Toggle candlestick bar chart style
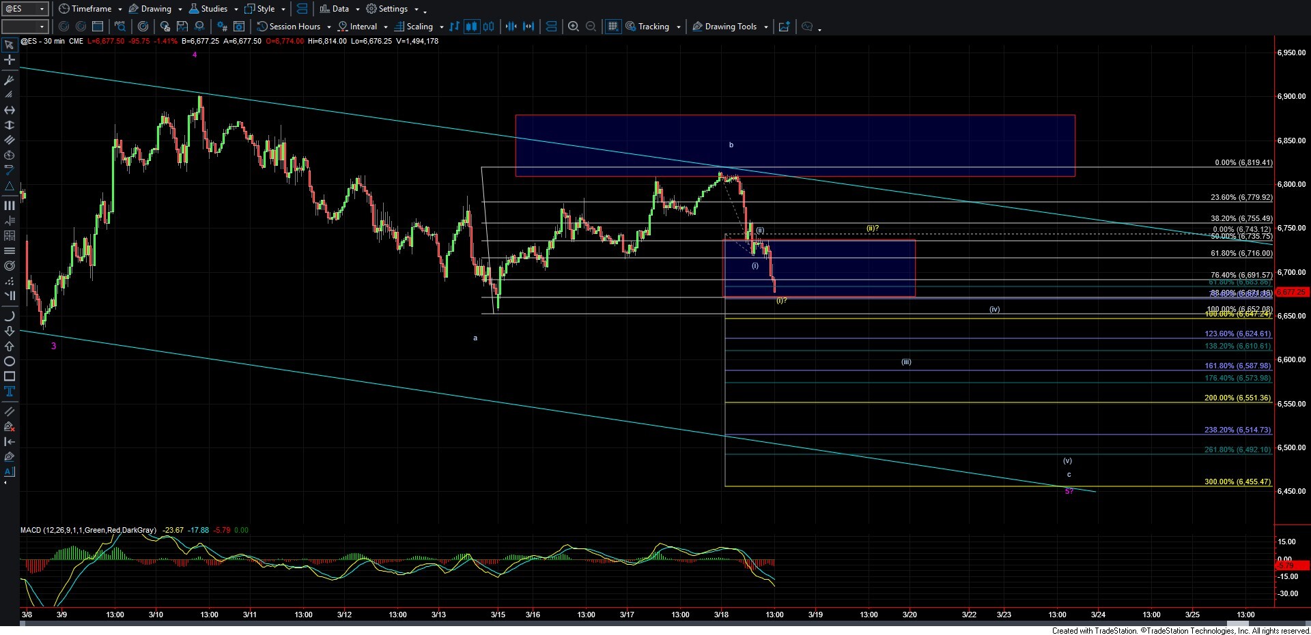 click(x=471, y=27)
